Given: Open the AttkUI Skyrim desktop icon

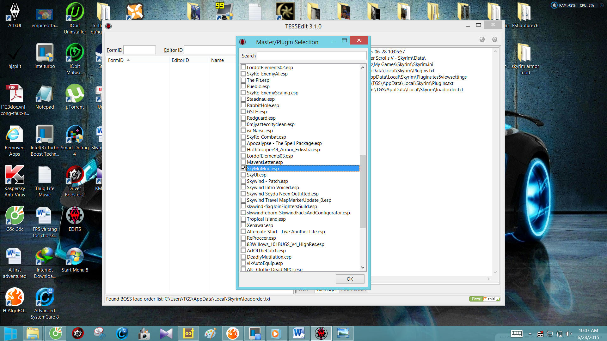Looking at the screenshot, I should (15, 15).
